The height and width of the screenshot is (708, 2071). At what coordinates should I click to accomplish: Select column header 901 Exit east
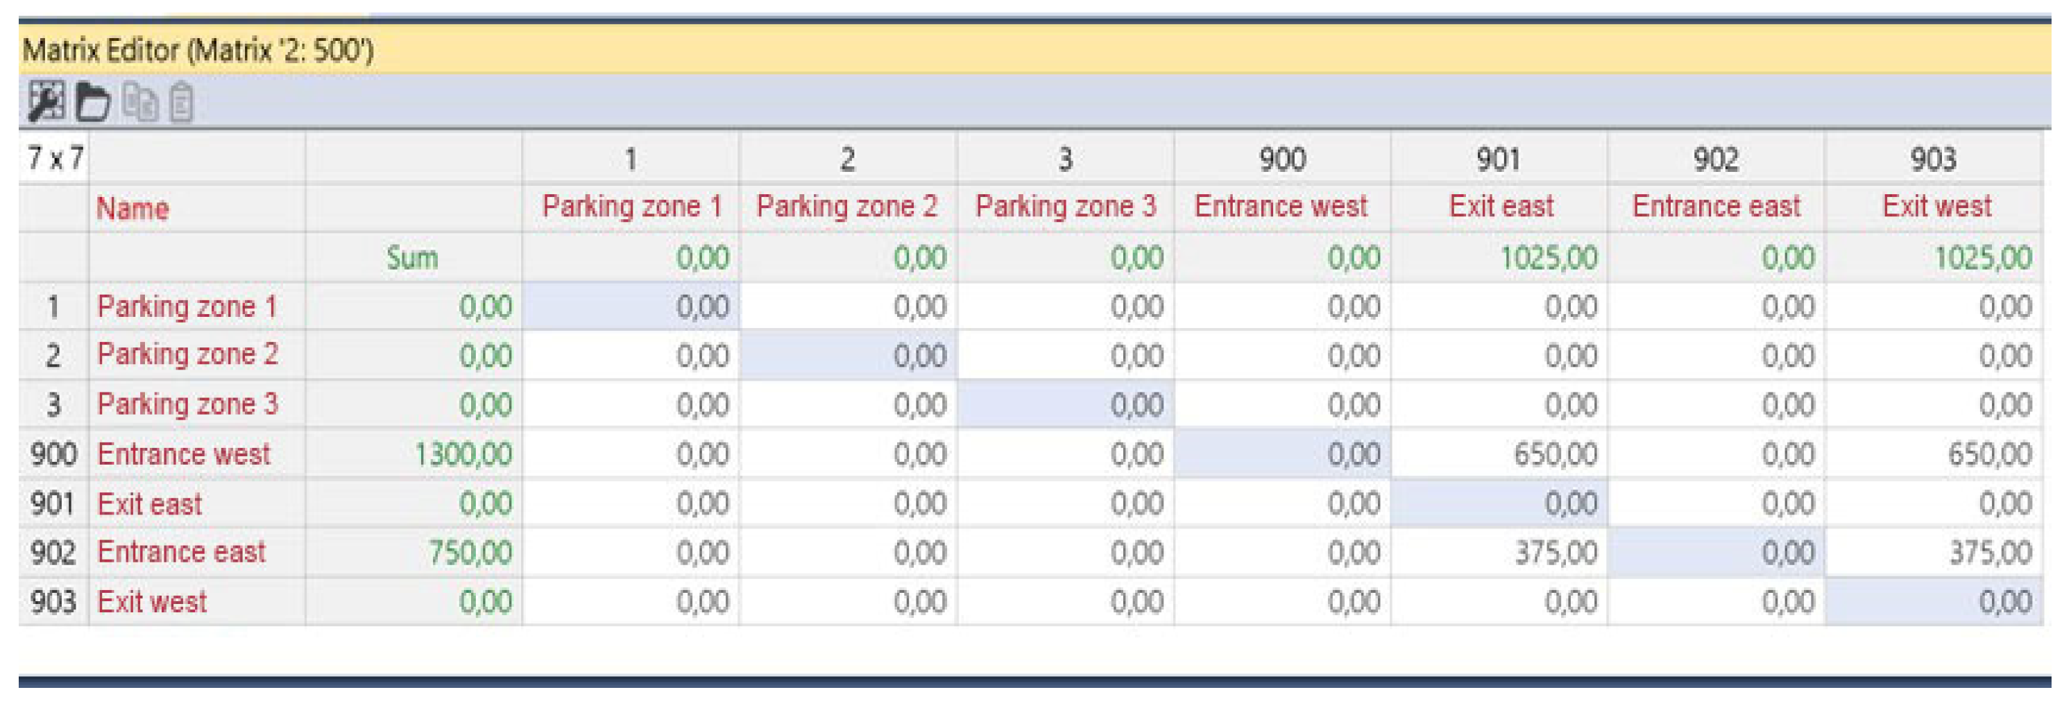[x=1499, y=159]
